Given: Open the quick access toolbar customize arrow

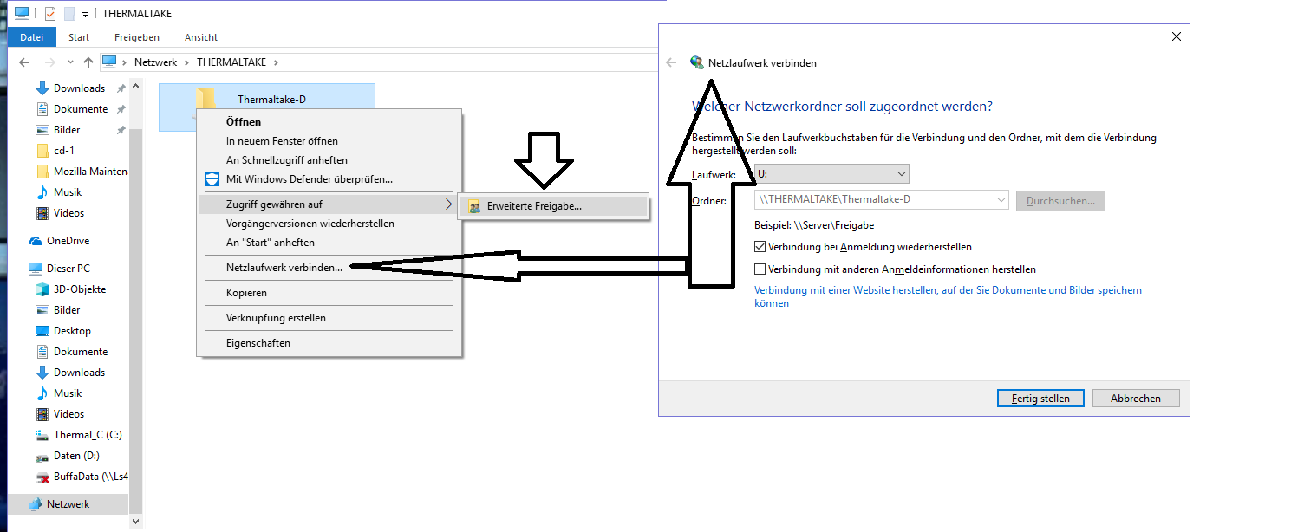Looking at the screenshot, I should click(86, 15).
